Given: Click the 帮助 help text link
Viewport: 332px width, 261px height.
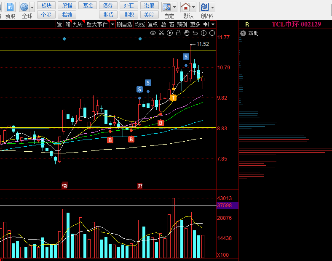Looking at the screenshot, I should [253, 33].
